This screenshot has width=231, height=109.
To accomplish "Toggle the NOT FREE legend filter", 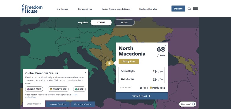I will 34,89.
